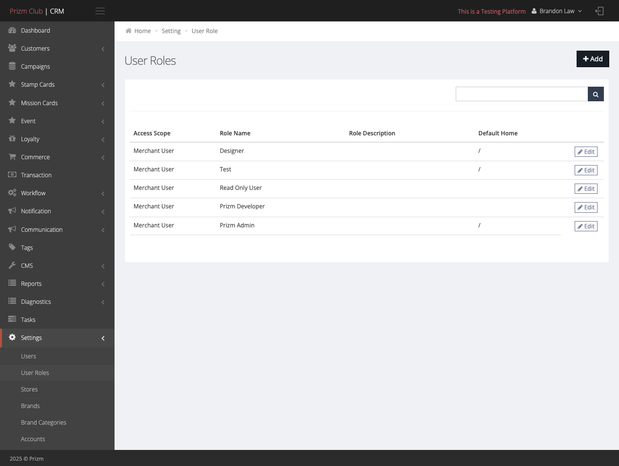The height and width of the screenshot is (466, 619).
Task: Edit the Designer role
Action: 586,151
